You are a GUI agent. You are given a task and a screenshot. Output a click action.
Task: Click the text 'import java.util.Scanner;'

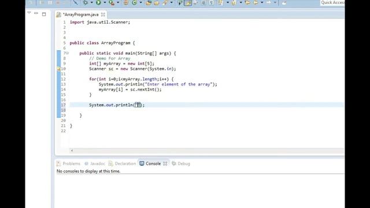coord(100,22)
